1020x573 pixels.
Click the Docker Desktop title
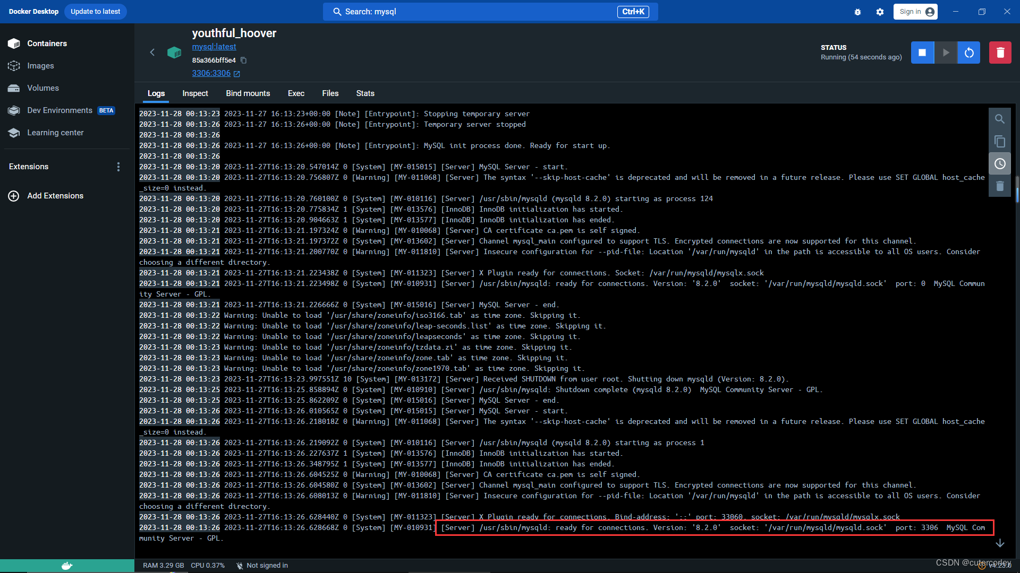coord(33,12)
